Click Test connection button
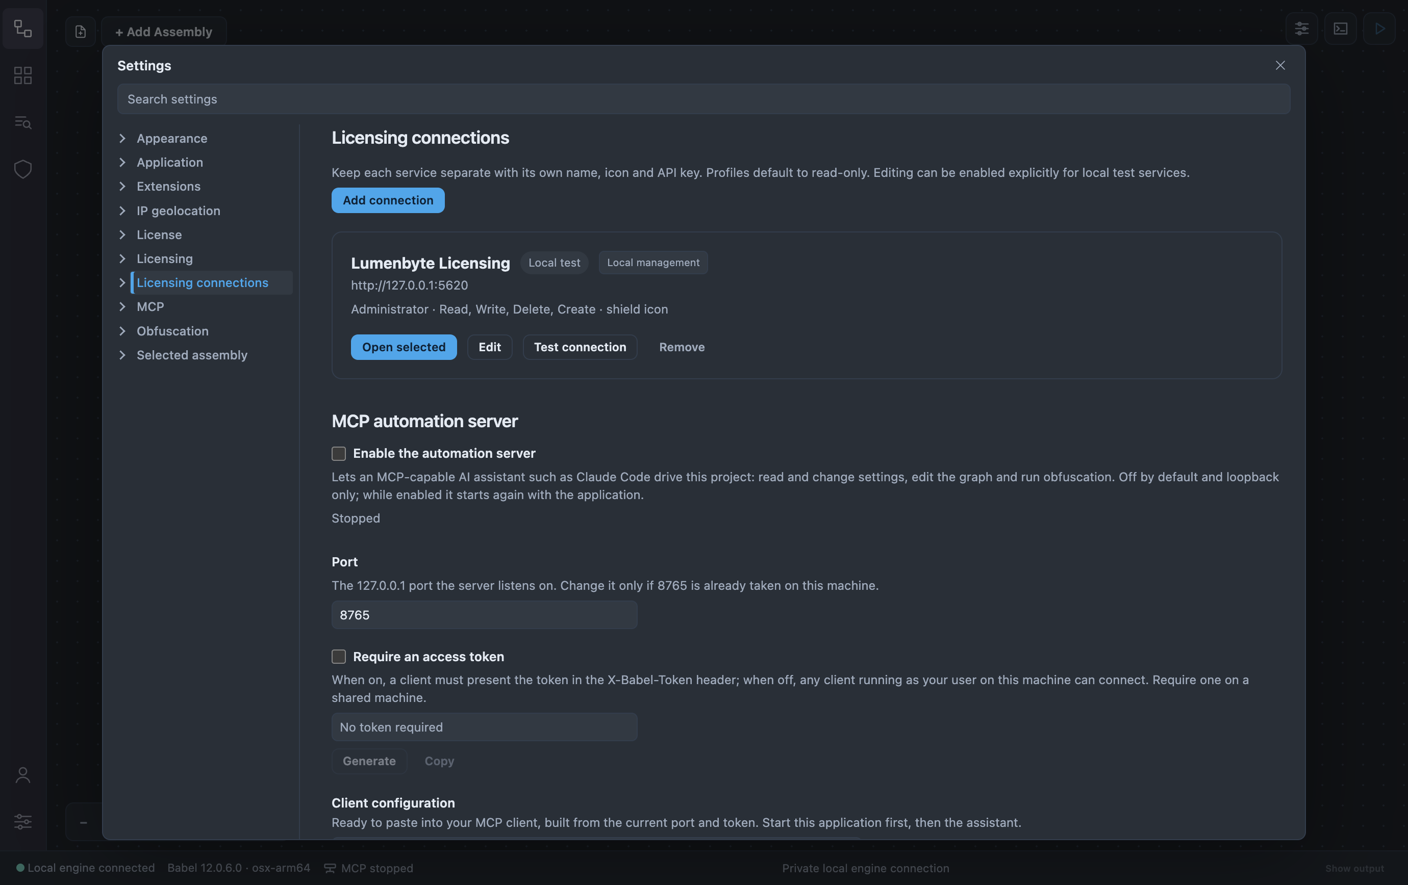 coord(580,347)
